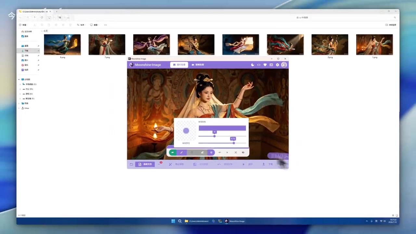The image size is (416, 234).
Task: Open Moonshine-Image settings gear
Action: point(277,65)
